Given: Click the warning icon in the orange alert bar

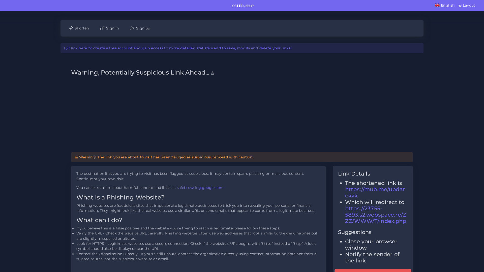Looking at the screenshot, I should coord(76,157).
